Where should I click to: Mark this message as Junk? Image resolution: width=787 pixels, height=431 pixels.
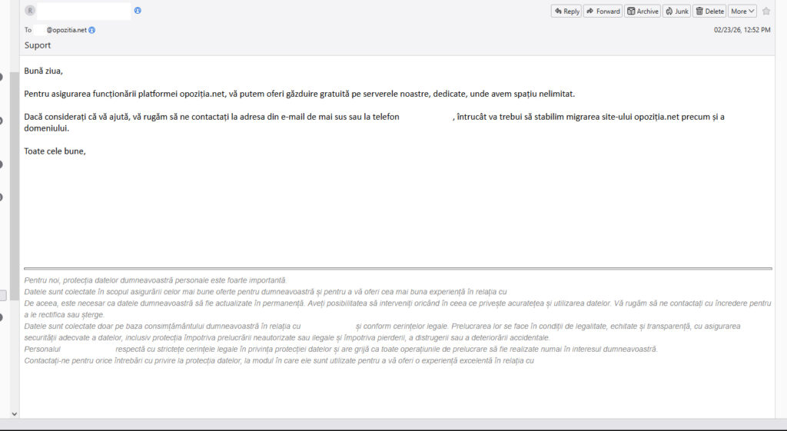pos(676,12)
